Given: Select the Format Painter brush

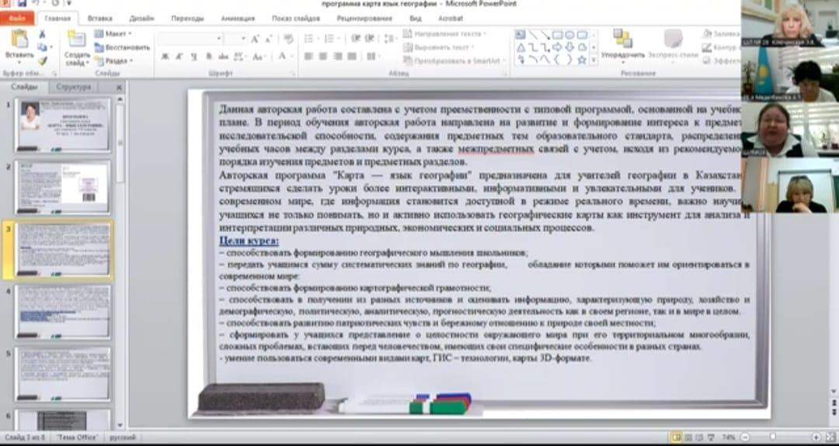Looking at the screenshot, I should [x=42, y=61].
